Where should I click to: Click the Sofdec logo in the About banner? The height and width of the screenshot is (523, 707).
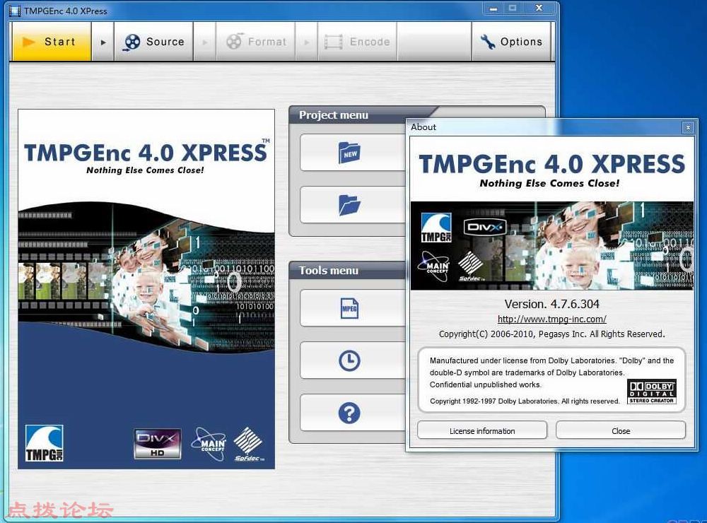471,266
